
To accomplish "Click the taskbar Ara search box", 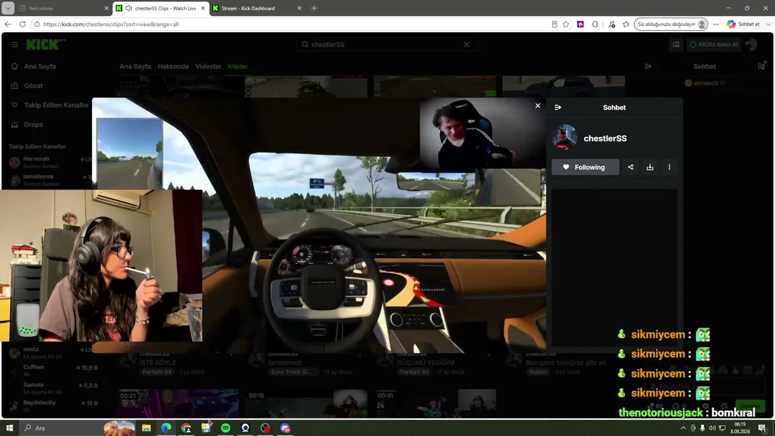I will point(79,428).
